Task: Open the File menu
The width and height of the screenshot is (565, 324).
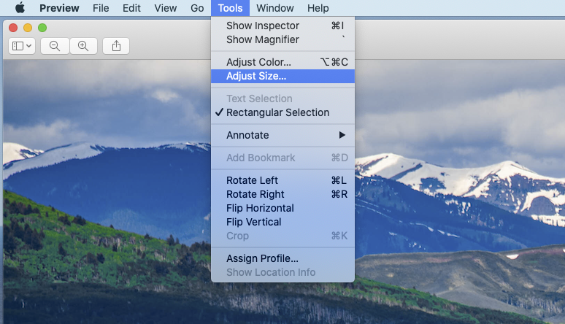Action: pyautogui.click(x=101, y=8)
